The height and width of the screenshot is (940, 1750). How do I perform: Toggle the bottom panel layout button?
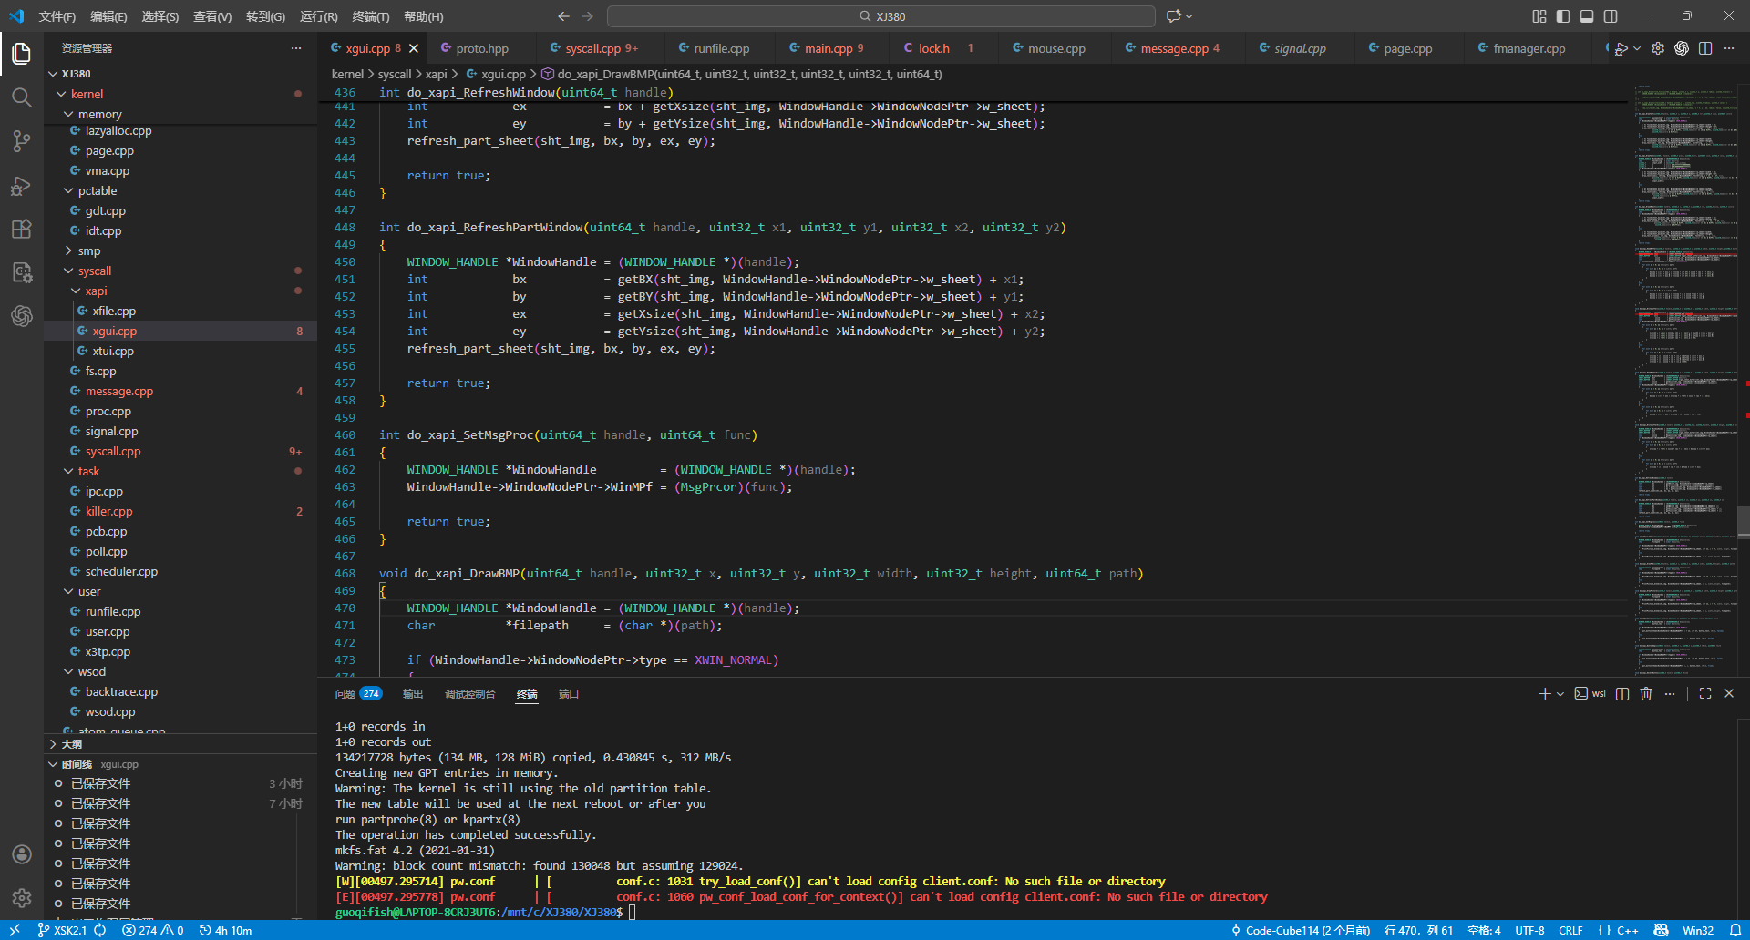pos(1587,16)
